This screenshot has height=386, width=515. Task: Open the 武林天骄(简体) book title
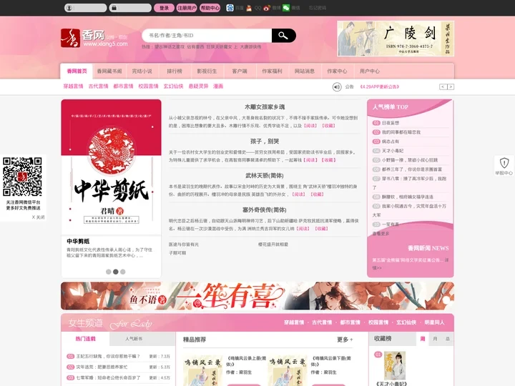click(x=265, y=176)
